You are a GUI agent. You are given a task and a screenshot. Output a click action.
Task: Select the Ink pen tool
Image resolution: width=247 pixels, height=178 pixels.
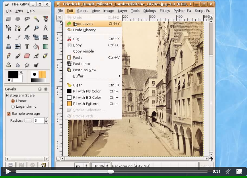click(x=45, y=56)
